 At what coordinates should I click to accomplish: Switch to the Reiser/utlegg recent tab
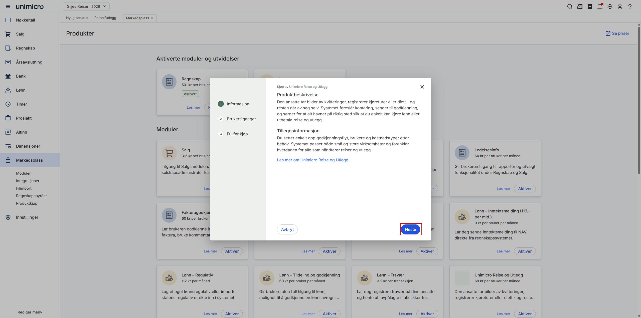point(105,18)
